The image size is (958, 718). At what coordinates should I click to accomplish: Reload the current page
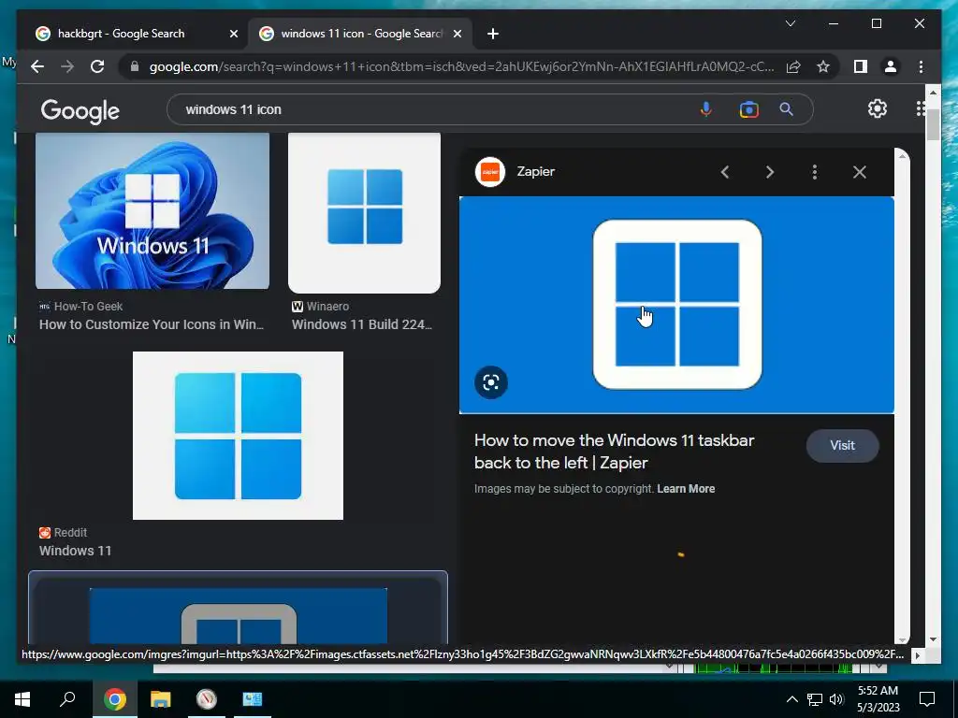pos(97,66)
